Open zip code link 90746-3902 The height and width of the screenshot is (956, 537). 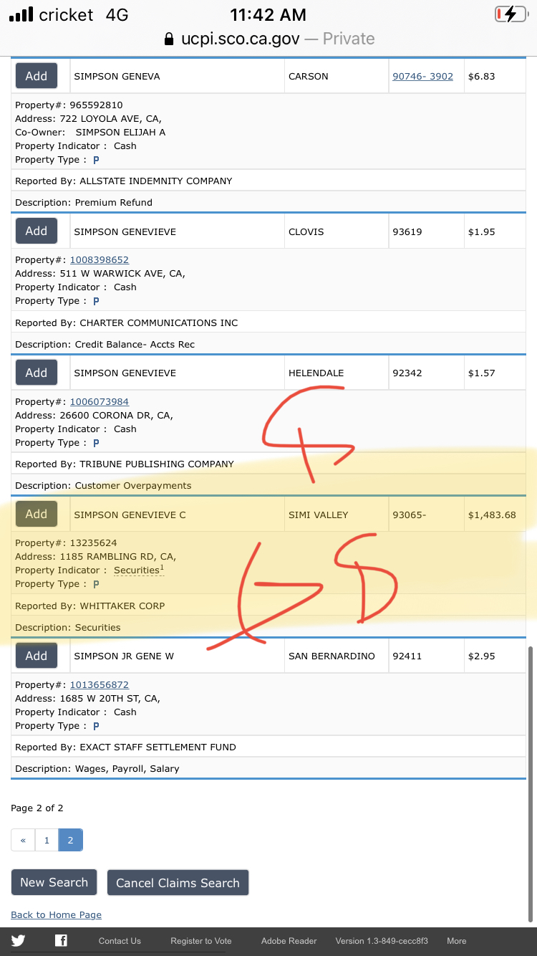(422, 76)
